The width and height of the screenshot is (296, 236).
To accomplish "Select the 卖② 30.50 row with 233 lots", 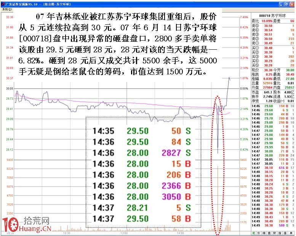I will pos(273,39).
